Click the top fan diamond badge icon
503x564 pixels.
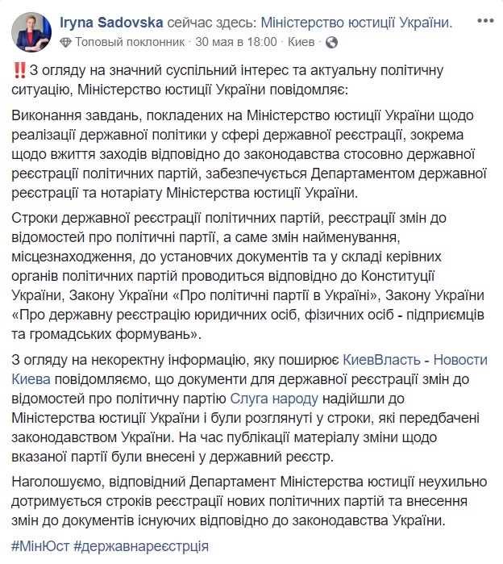[x=65, y=42]
